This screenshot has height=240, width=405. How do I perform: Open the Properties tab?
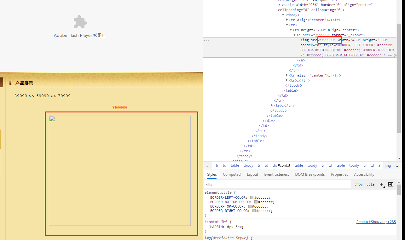coord(339,174)
